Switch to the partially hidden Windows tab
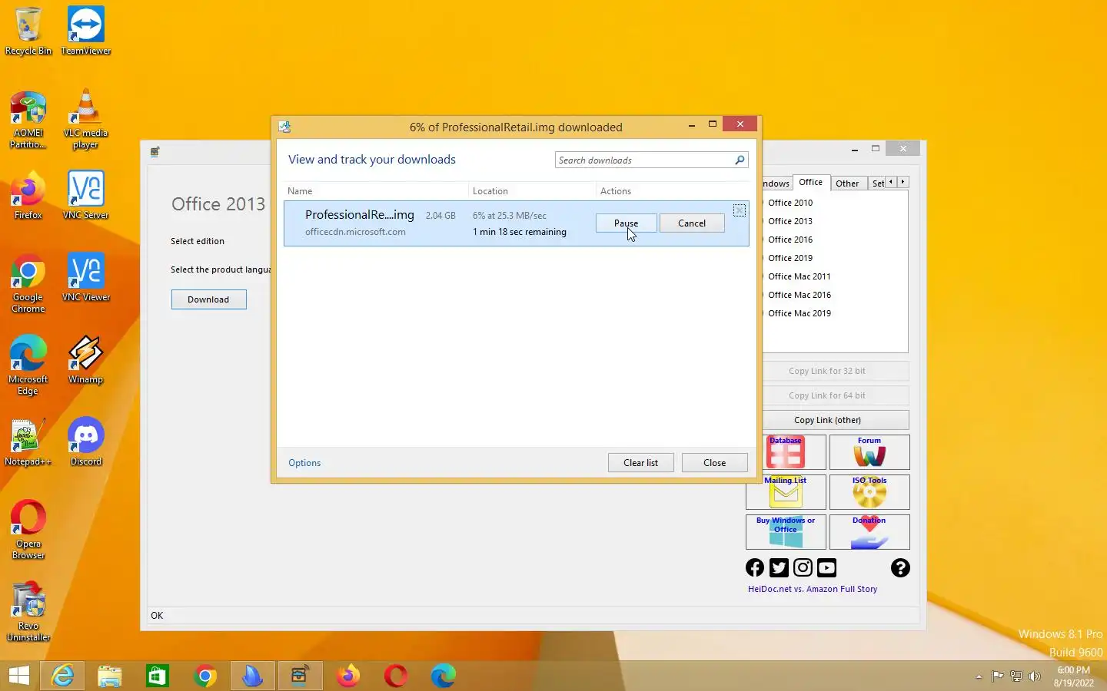The height and width of the screenshot is (691, 1107). [x=776, y=183]
